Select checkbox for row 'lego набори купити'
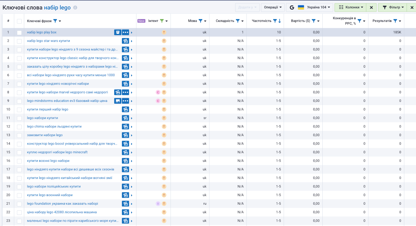The width and height of the screenshot is (416, 226). tap(19, 118)
